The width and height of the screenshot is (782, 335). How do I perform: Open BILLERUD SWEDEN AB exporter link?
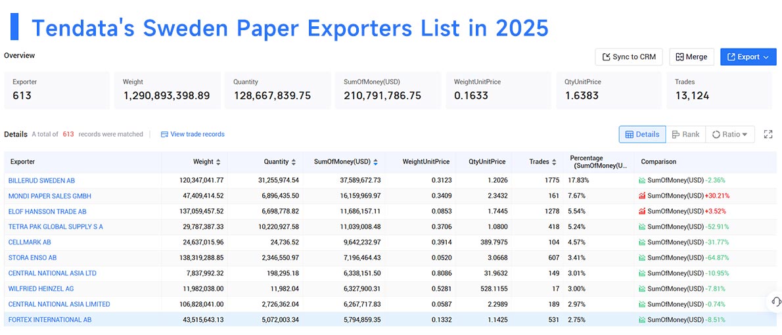pyautogui.click(x=41, y=181)
